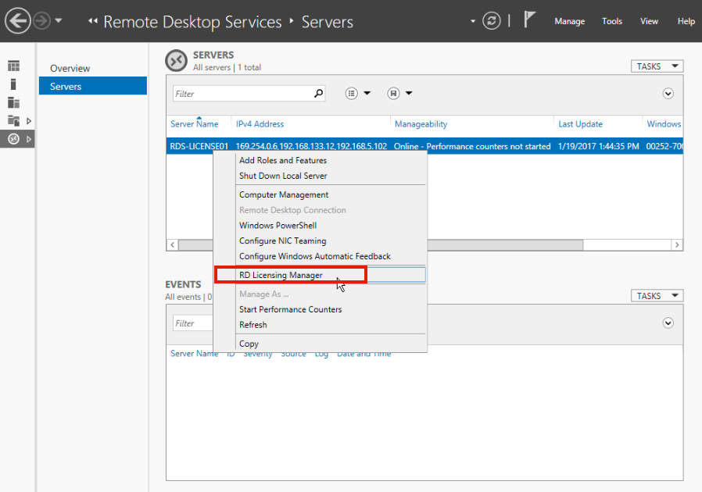Viewport: 702px width, 492px height.
Task: Click the search magnifier in servers filter
Action: [x=318, y=94]
